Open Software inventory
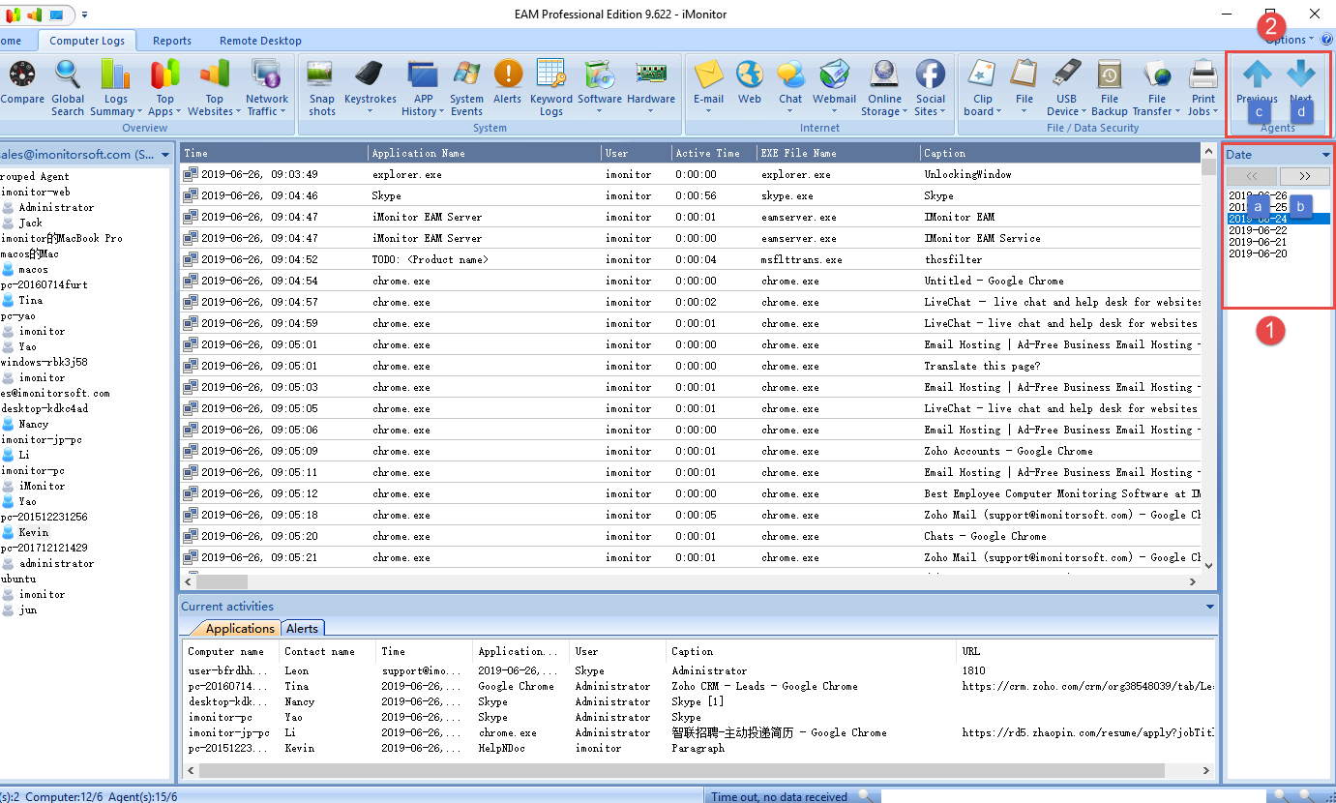The height and width of the screenshot is (803, 1336). pos(600,87)
